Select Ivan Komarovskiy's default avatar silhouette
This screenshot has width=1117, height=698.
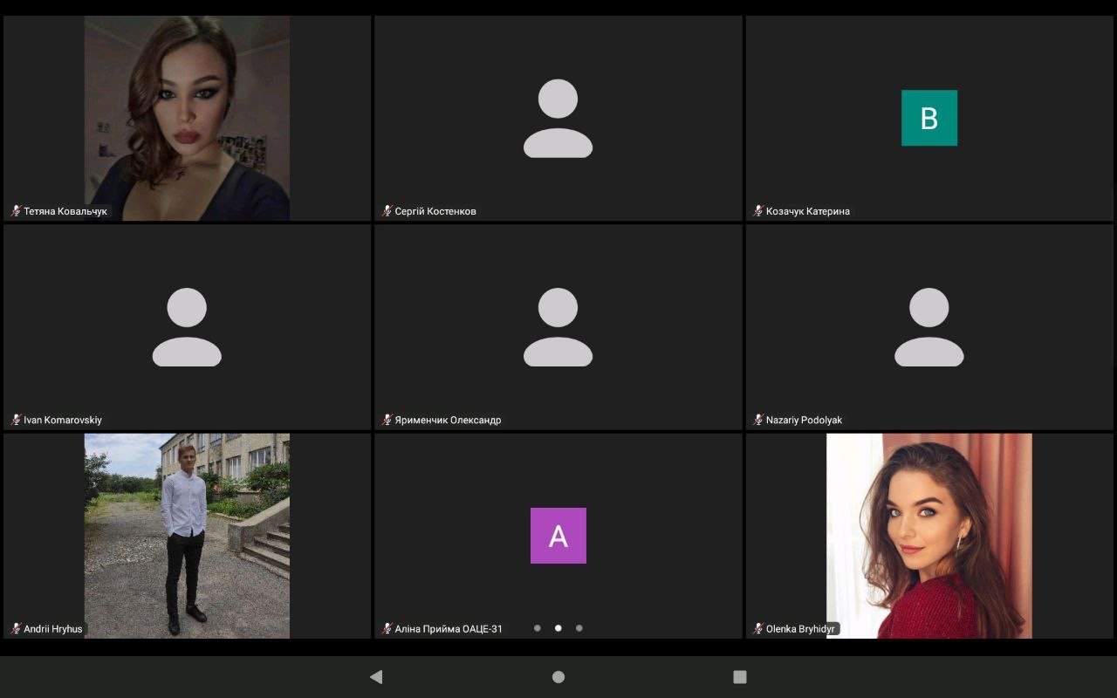click(x=187, y=327)
